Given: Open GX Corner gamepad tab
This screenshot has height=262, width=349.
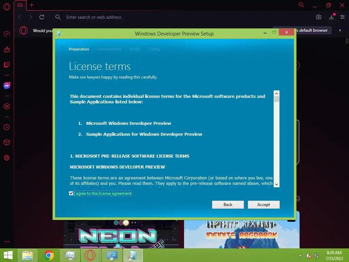Looking at the screenshot, I should [x=20, y=5].
